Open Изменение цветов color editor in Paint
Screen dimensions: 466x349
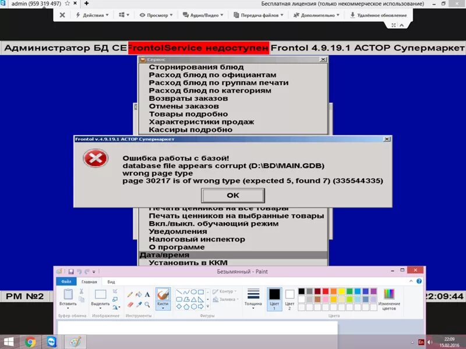pos(389,299)
